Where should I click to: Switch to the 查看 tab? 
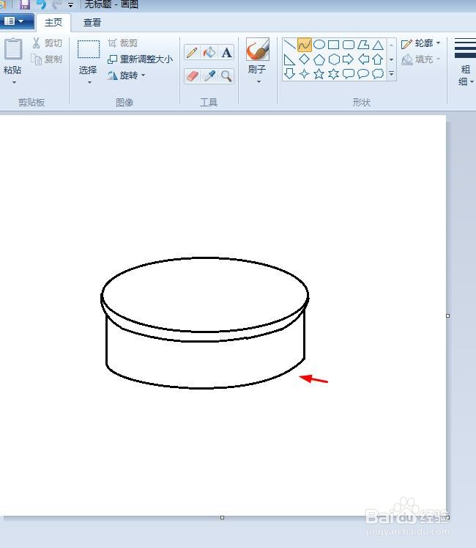pyautogui.click(x=92, y=23)
